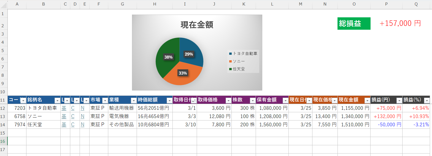Select the 10兆6804億円 cell
Screen dimensions: 432x156
click(x=155, y=125)
